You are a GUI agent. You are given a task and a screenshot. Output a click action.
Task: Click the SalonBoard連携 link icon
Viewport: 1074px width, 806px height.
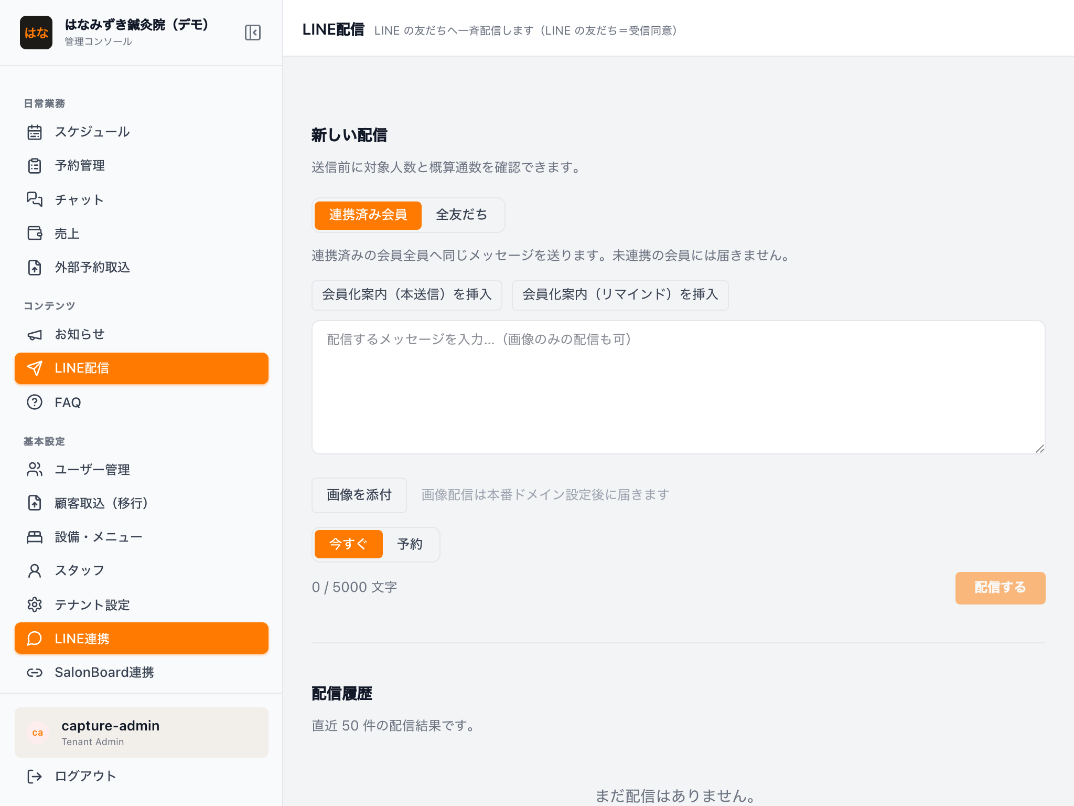pyautogui.click(x=35, y=672)
